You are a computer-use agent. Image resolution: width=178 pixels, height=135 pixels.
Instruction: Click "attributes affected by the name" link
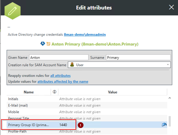63,81
